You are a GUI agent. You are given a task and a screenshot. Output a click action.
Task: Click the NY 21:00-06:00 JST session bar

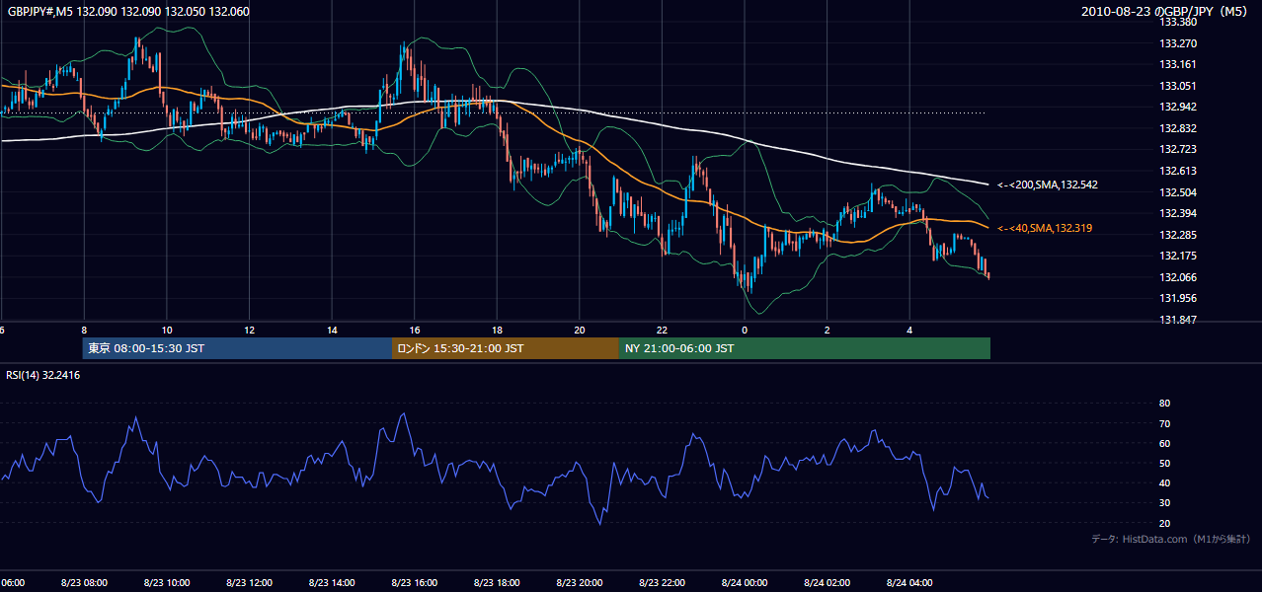pos(805,348)
